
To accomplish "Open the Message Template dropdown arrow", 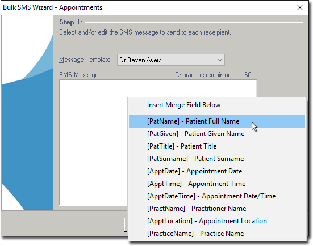I will coord(220,60).
